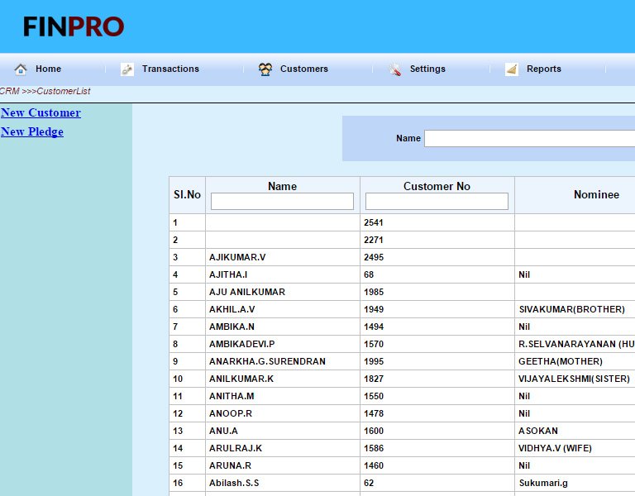The image size is (635, 496).
Task: Click the Transactions menu icon
Action: click(127, 69)
